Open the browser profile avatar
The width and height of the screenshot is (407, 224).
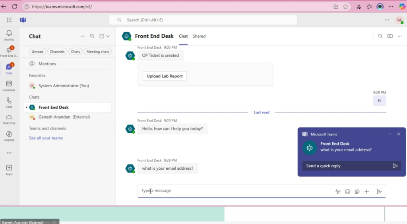point(380,7)
